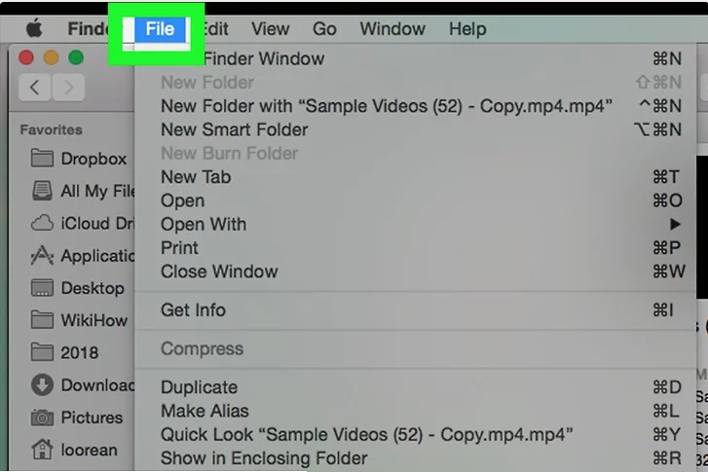Choose Show in Enclosing Folder

point(416,458)
